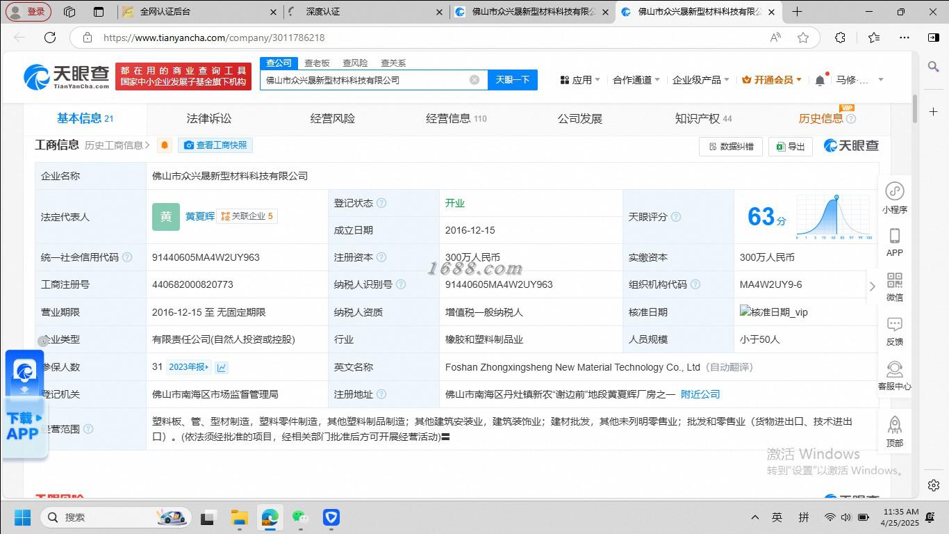The height and width of the screenshot is (534, 949).
Task: Show the 微信 QR code icon
Action: point(895,286)
